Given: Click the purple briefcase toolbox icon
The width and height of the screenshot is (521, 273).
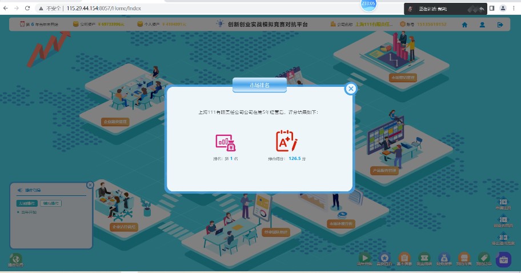Looking at the screenshot, I should (x=503, y=259).
